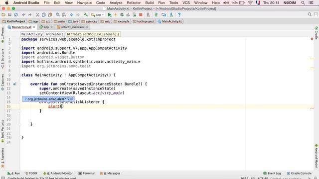
Task: Click the Debug bug icon
Action: point(122,14)
